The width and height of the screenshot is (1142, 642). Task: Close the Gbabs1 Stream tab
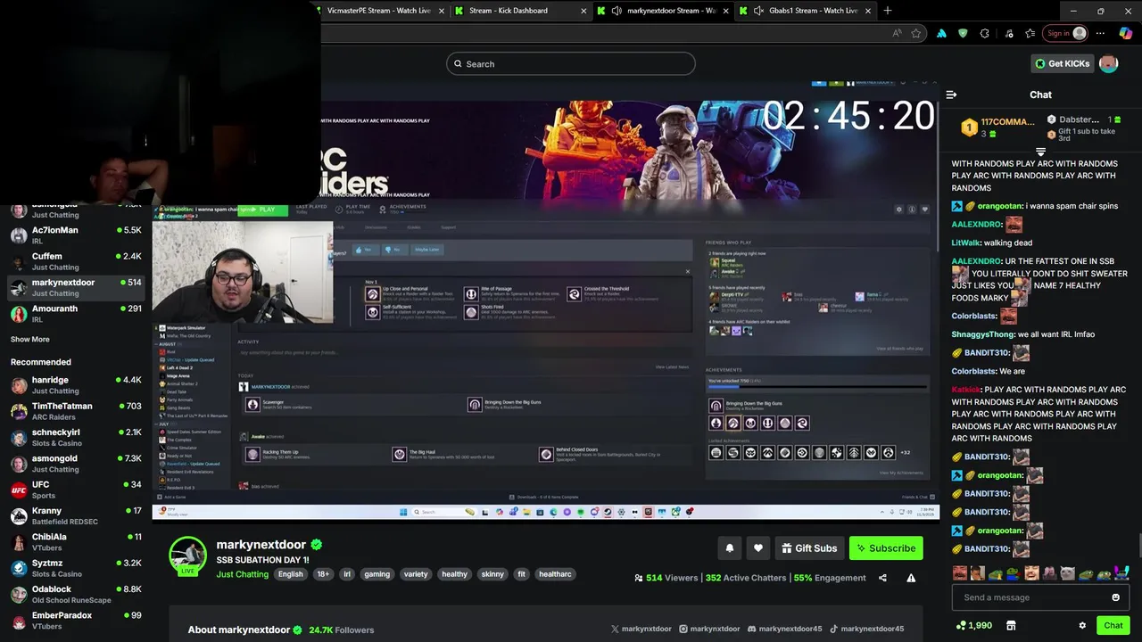(x=867, y=11)
